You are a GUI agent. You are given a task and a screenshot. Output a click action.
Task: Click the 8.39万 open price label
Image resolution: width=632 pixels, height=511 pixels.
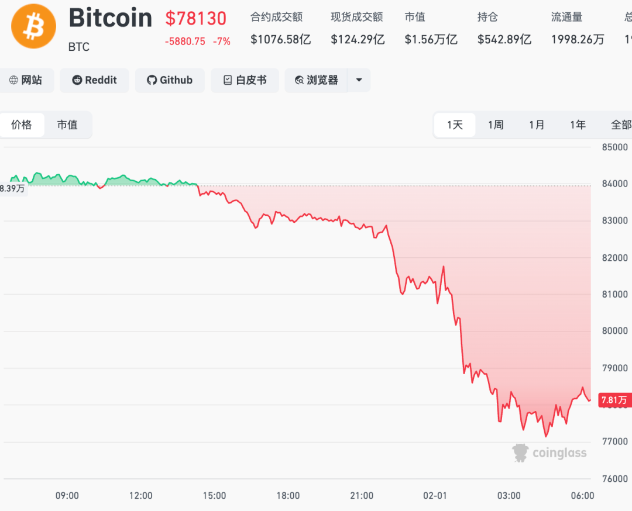[13, 189]
